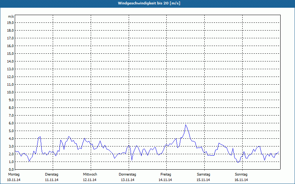Click the date 11.11.14
This screenshot has width=295, height=184.
52,180
